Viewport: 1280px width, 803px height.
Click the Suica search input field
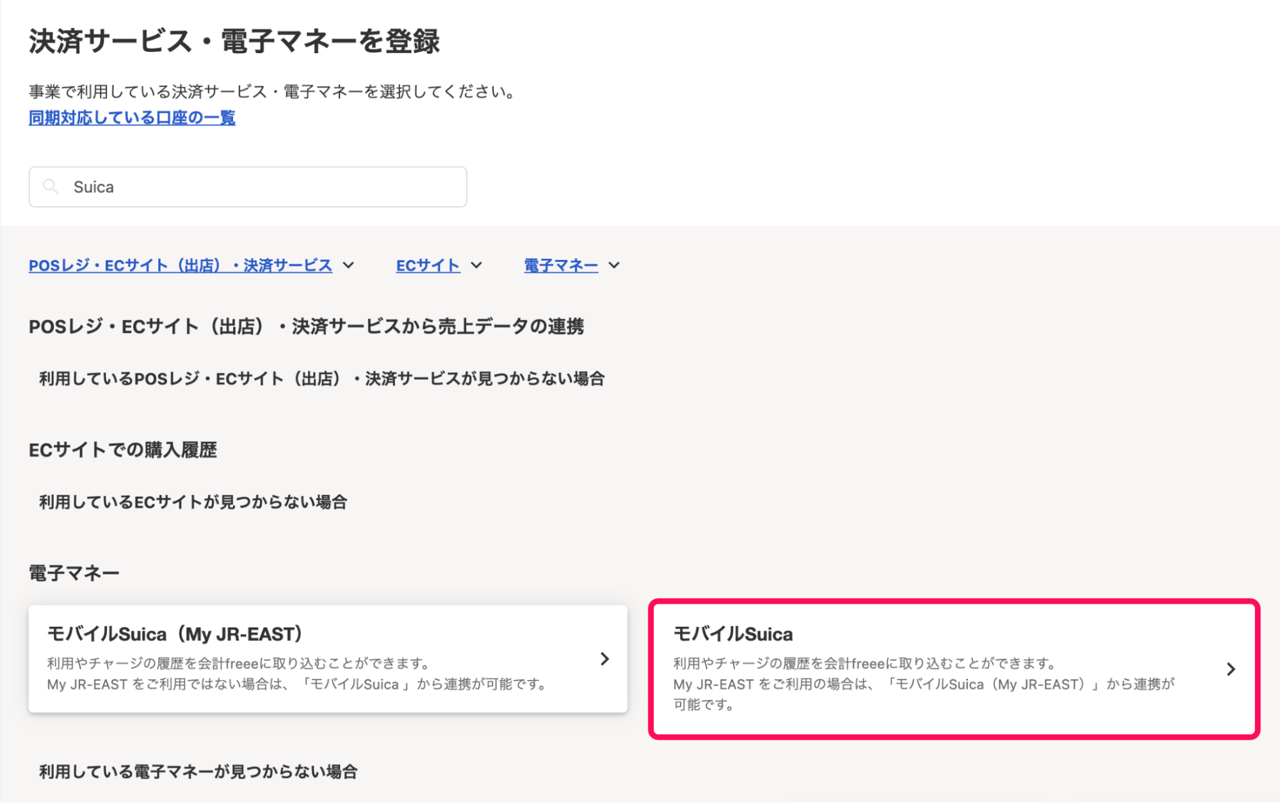pyautogui.click(x=248, y=187)
